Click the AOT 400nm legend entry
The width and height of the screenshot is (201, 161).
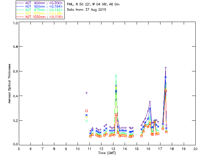click(40, 3)
